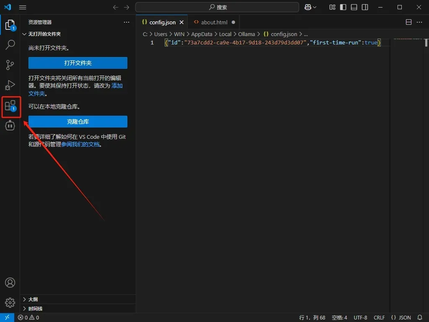This screenshot has width=429, height=322.
Task: Click the true value in the editor
Action: [371, 43]
